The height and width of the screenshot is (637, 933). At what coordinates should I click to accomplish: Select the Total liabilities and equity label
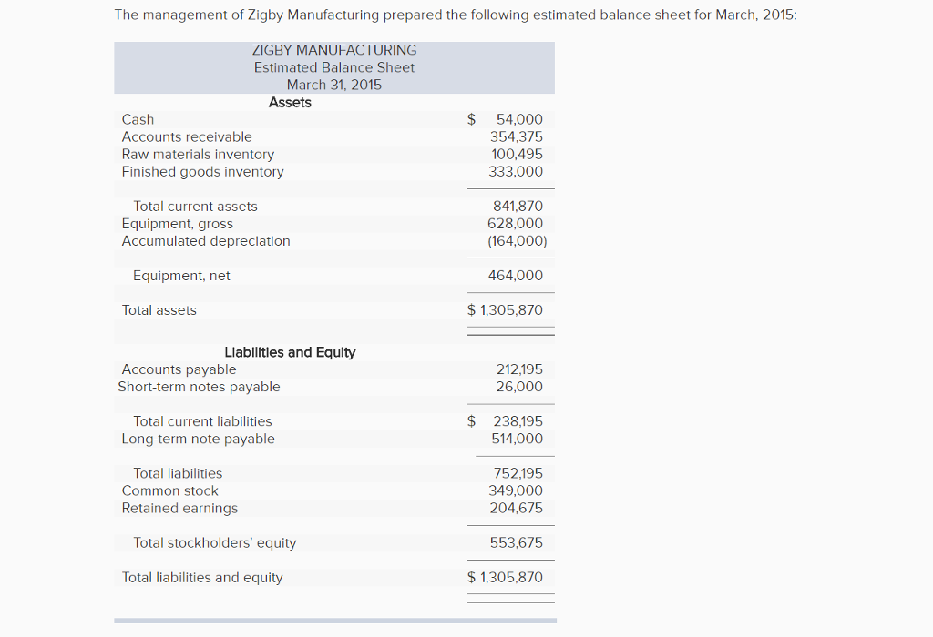[202, 578]
